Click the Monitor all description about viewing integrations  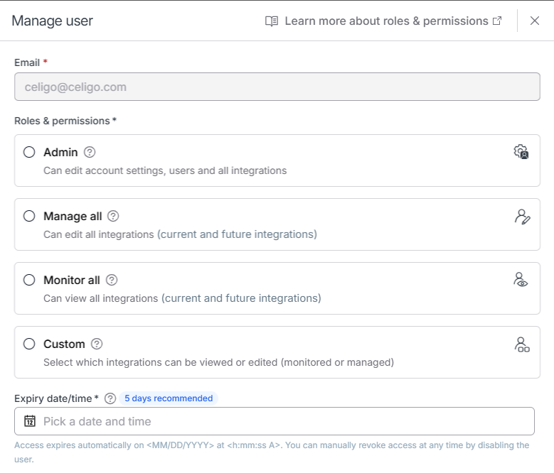click(x=182, y=298)
